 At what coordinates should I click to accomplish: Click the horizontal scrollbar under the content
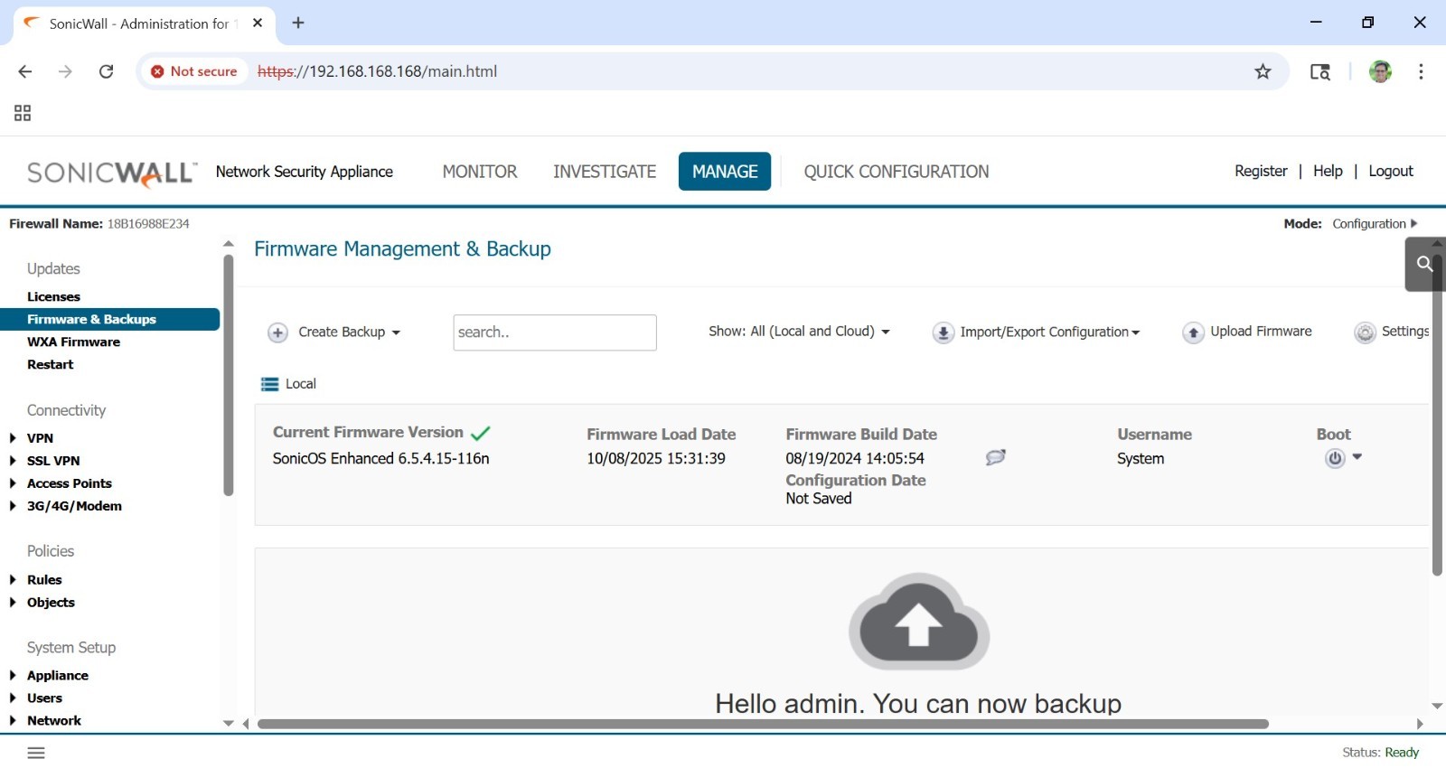pos(763,724)
